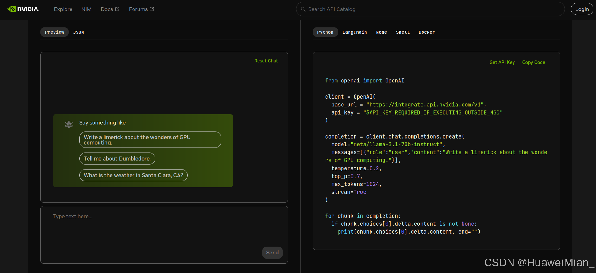
Task: Click the assistant atom icon in chat
Action: (x=69, y=124)
